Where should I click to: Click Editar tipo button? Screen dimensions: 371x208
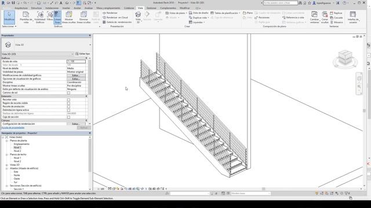pyautogui.click(x=82, y=54)
